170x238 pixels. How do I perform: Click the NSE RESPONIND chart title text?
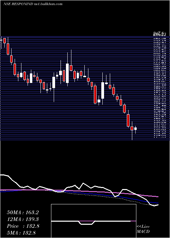(33, 4)
